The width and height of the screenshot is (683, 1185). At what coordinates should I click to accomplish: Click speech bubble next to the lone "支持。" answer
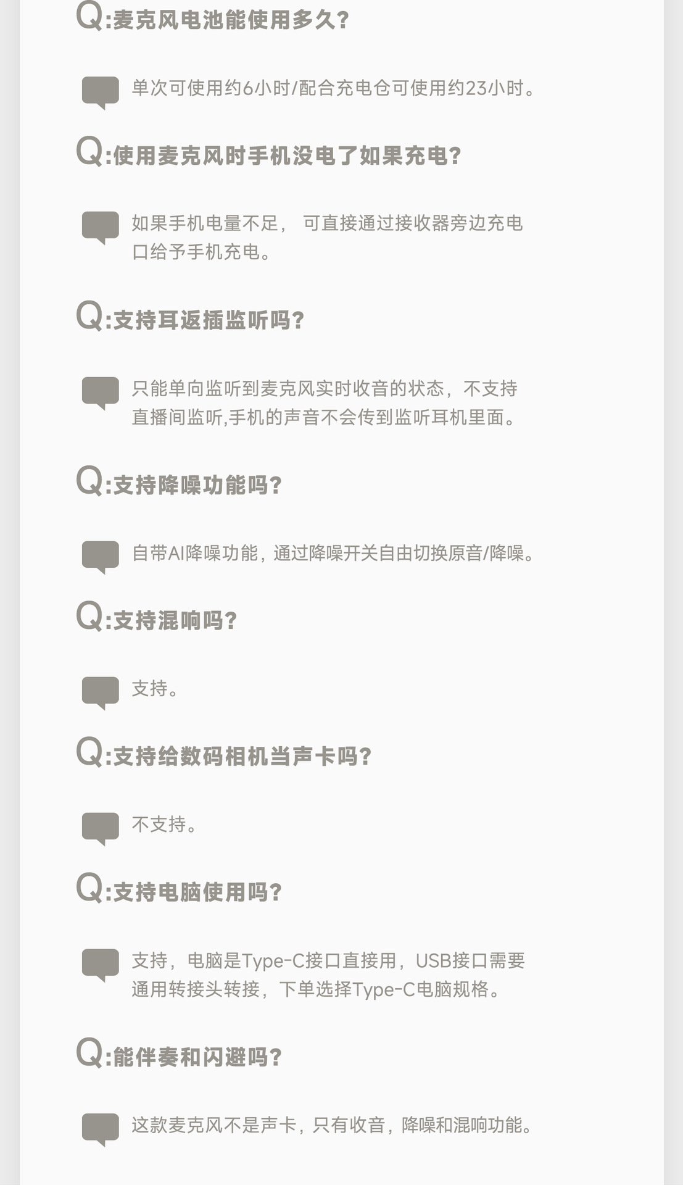tap(100, 692)
